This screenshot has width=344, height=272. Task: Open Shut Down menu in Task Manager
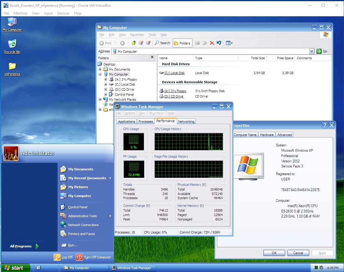pos(157,113)
